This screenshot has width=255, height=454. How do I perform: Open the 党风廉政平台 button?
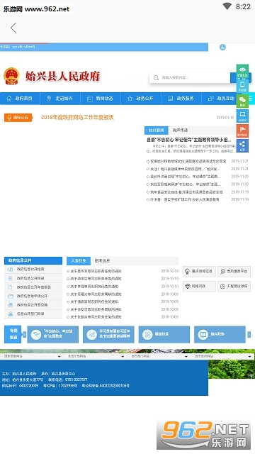(234, 271)
